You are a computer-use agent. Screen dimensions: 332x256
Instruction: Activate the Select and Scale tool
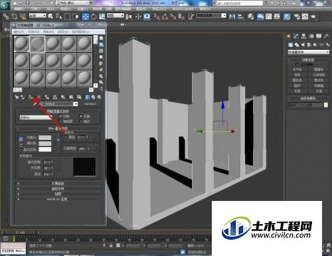[x=102, y=17]
